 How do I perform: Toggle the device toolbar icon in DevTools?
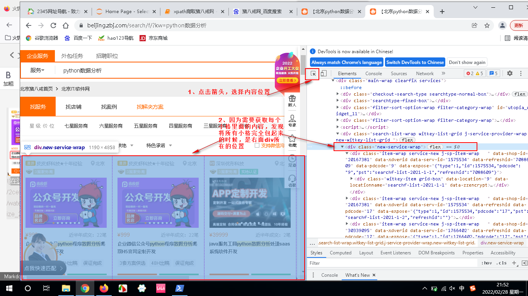click(x=324, y=73)
